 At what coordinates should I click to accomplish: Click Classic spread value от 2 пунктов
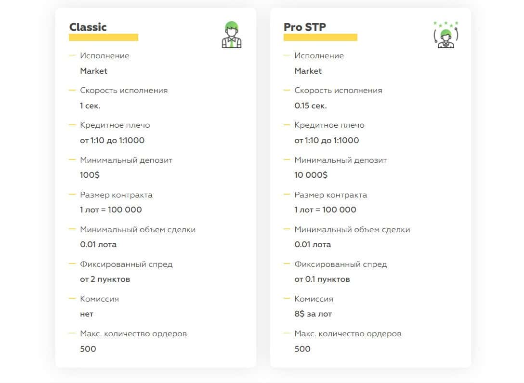click(x=105, y=279)
